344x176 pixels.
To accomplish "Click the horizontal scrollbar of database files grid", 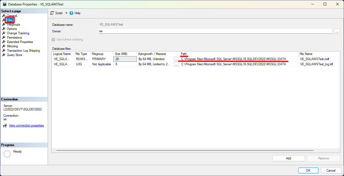I will 185,150.
